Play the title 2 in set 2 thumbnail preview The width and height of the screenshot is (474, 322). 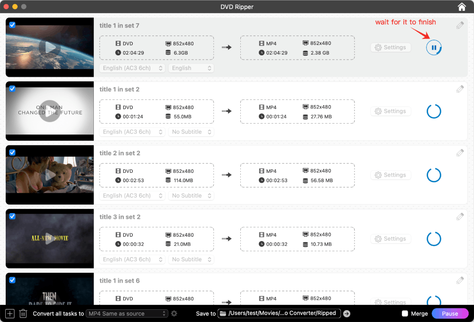click(x=49, y=175)
